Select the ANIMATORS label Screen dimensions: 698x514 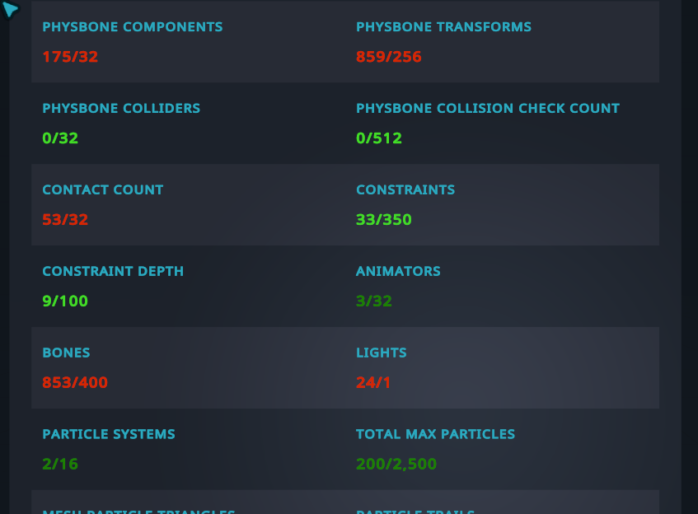tap(398, 272)
